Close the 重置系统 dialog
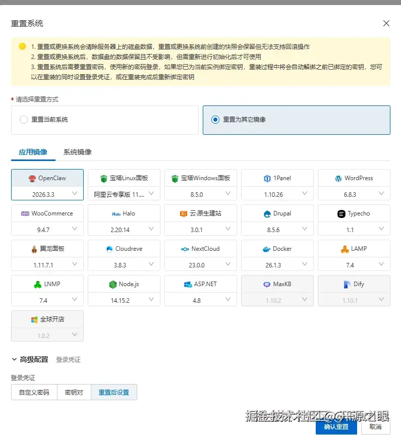Screen dimensions: 401x435 click(x=386, y=23)
